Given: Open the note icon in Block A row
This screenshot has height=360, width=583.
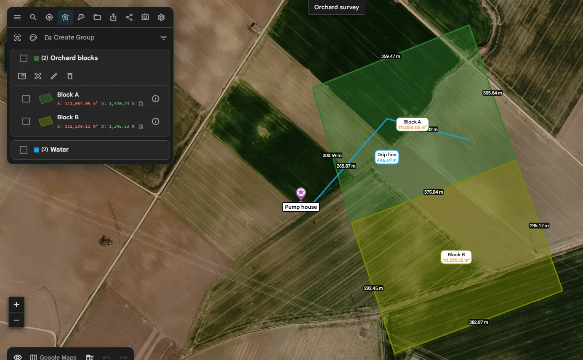Looking at the screenshot, I should 141,103.
